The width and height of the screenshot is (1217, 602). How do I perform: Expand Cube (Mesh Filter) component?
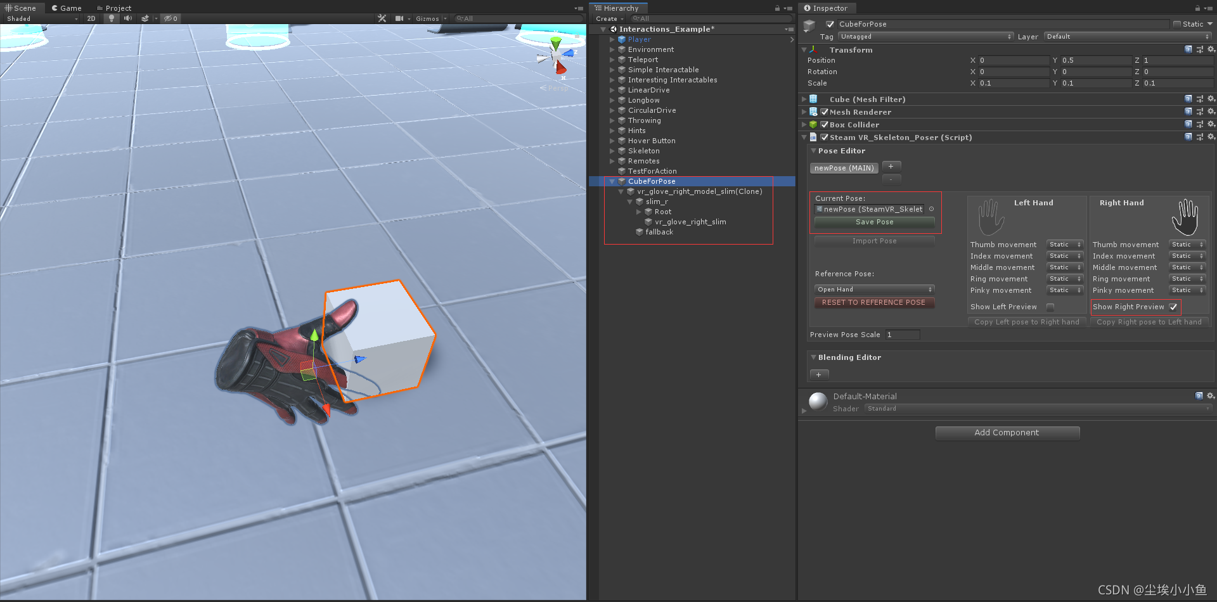(804, 99)
